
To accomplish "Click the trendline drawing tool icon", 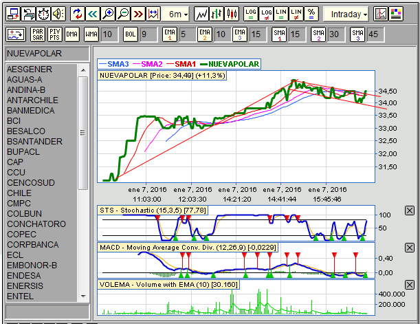I will [x=16, y=34].
